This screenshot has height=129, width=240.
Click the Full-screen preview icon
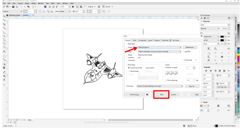73,7
